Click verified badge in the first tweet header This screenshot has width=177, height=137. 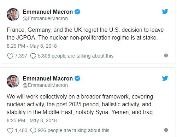(77, 12)
